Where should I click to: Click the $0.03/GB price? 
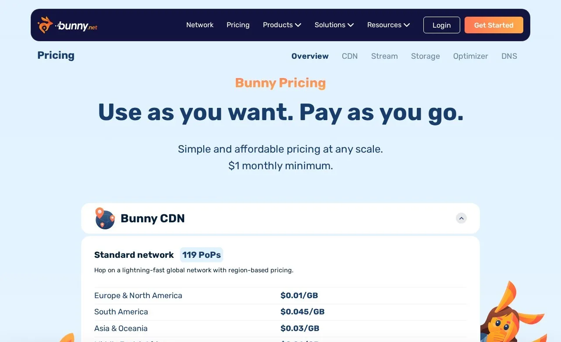point(300,328)
